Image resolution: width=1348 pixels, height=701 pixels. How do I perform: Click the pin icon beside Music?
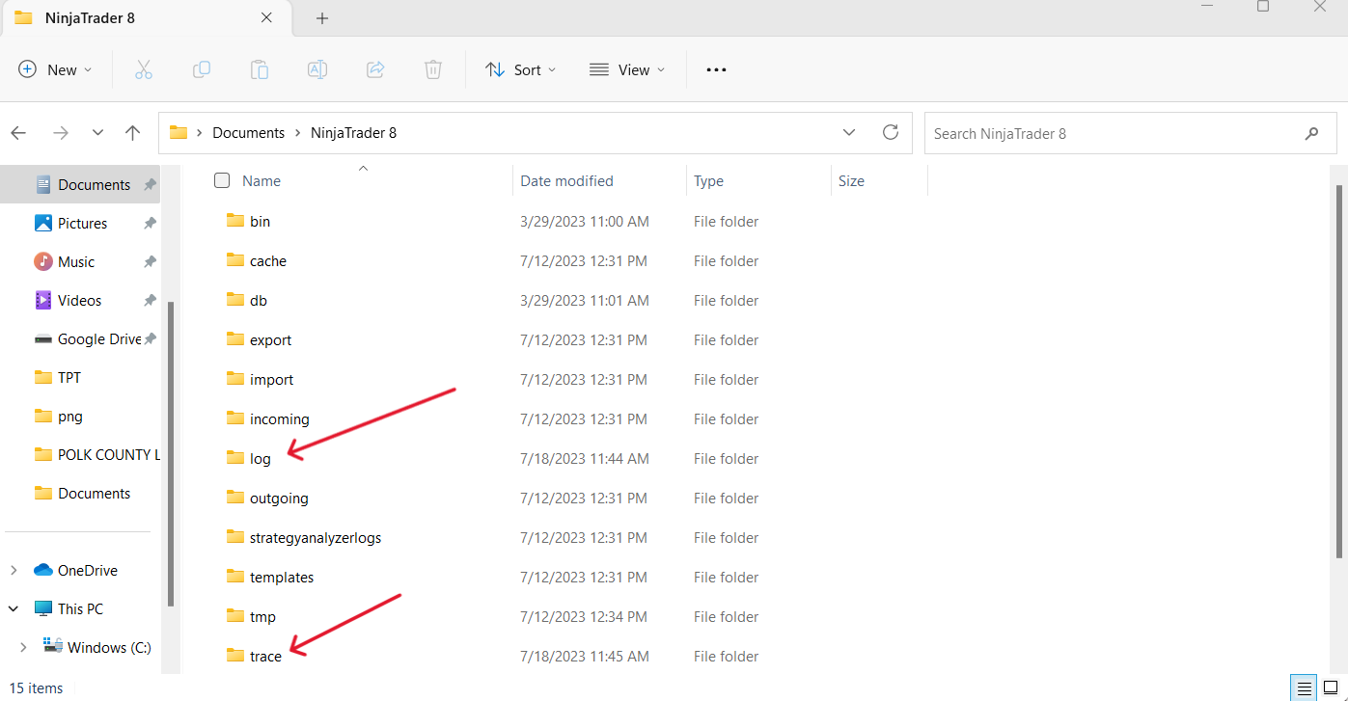[150, 261]
